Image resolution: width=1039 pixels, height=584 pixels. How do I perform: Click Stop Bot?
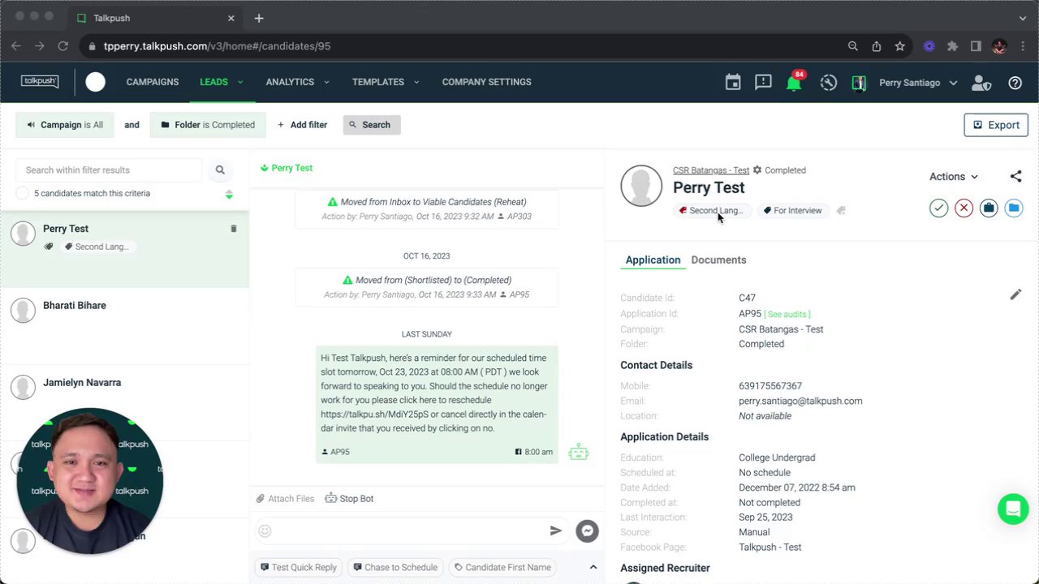coord(349,499)
